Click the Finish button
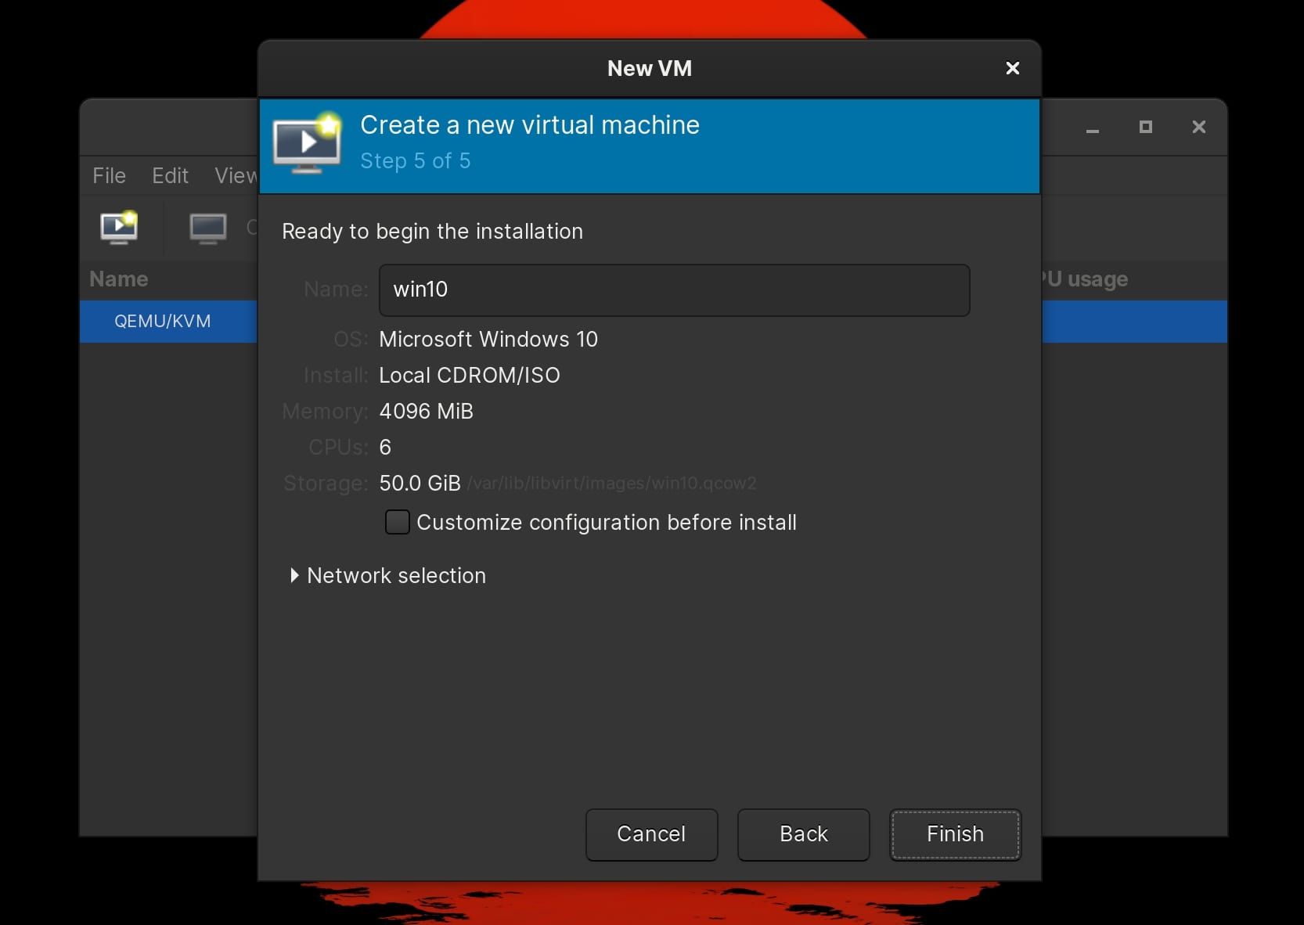 [x=955, y=834]
